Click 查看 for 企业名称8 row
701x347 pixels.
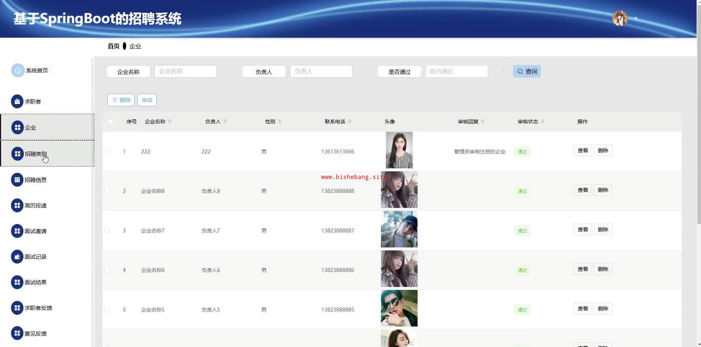(x=583, y=190)
